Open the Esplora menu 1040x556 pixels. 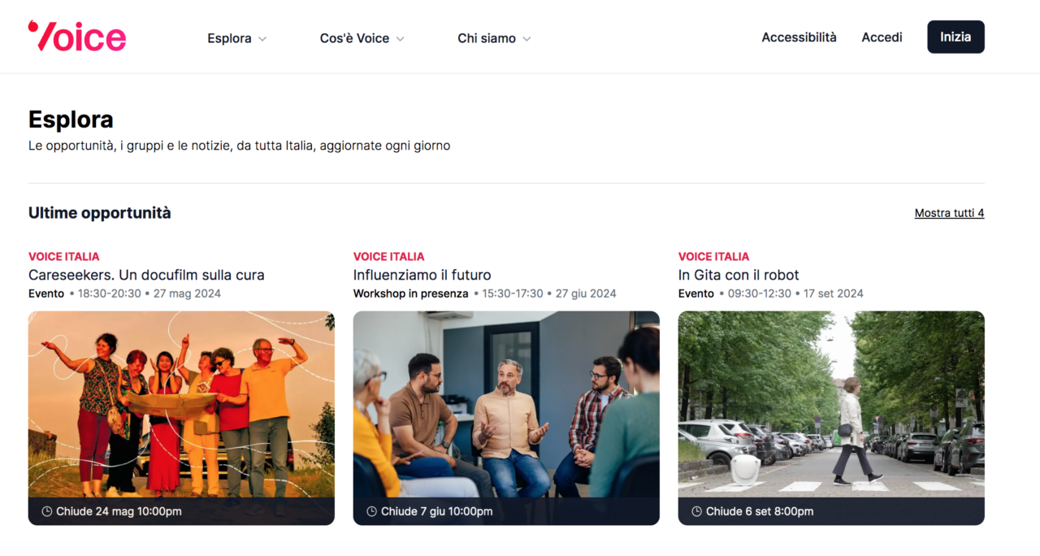click(x=229, y=38)
